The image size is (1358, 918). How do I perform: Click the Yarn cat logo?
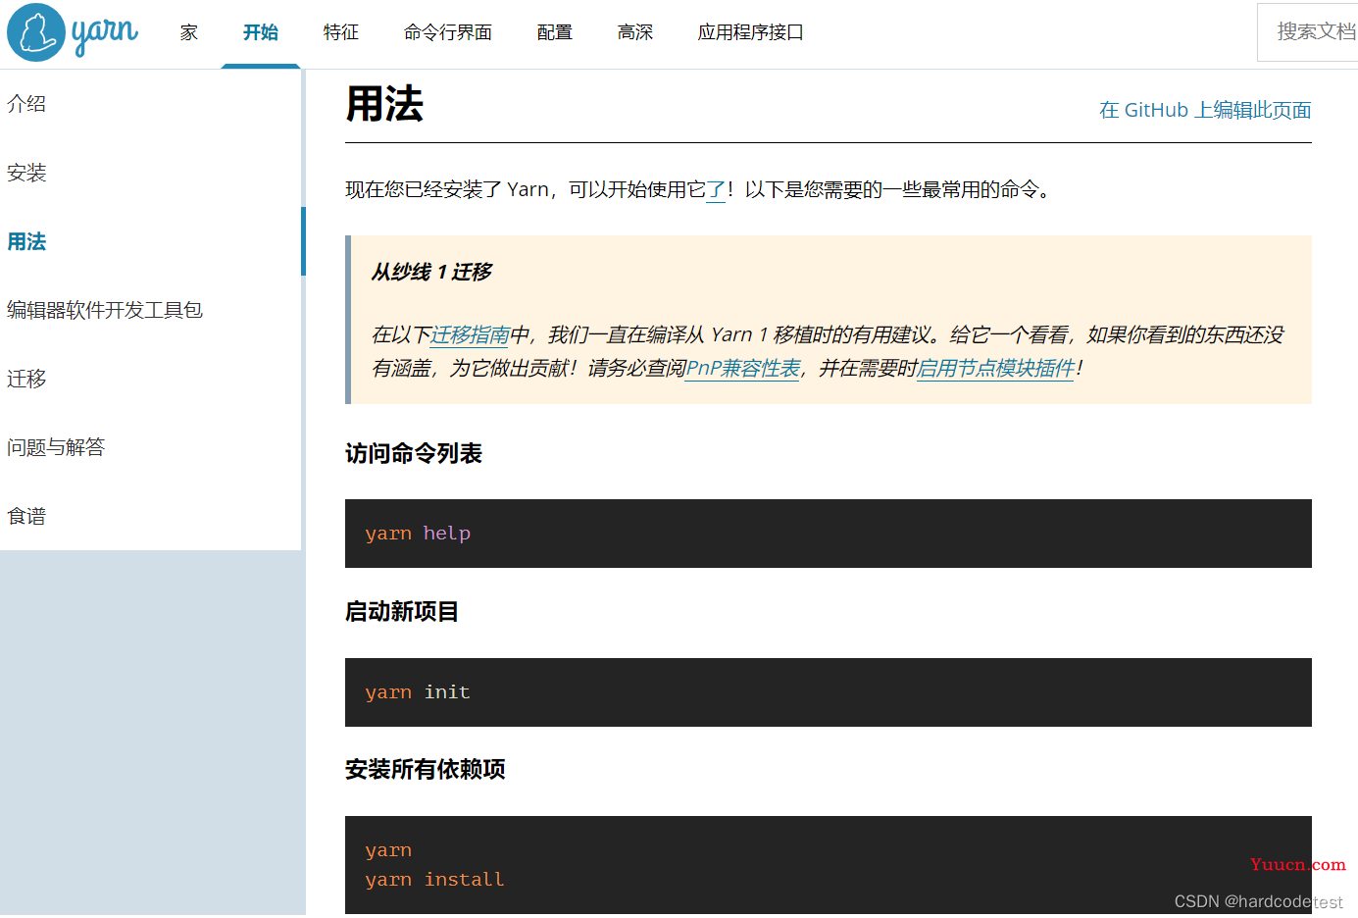(36, 32)
